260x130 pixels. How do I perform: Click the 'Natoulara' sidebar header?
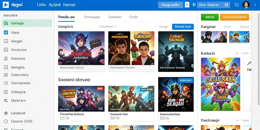10,15
